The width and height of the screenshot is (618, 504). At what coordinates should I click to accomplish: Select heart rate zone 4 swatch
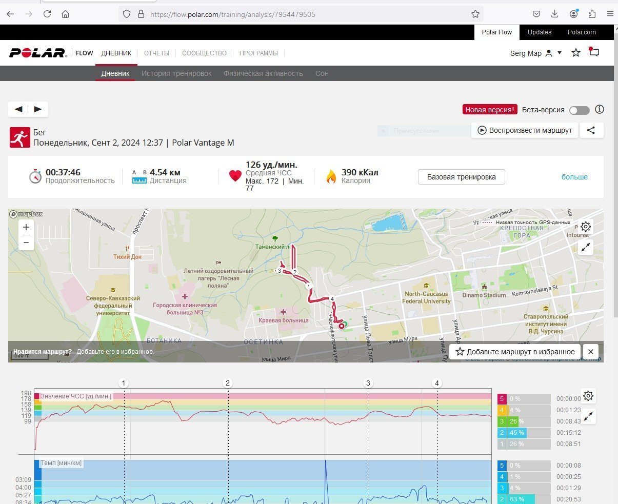pos(502,410)
